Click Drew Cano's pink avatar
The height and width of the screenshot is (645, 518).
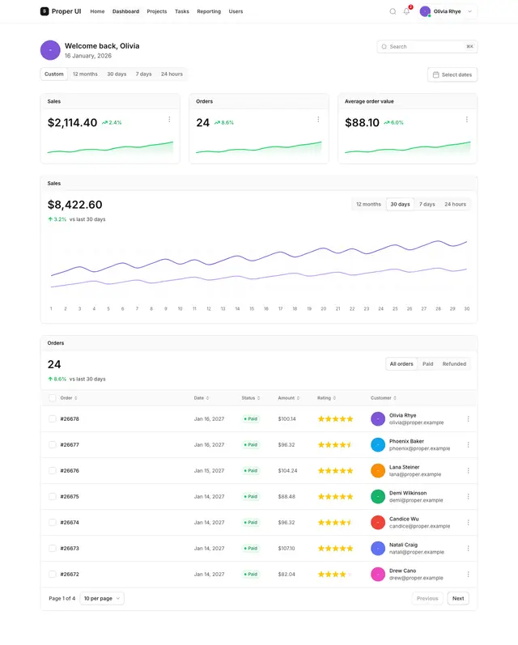(378, 575)
